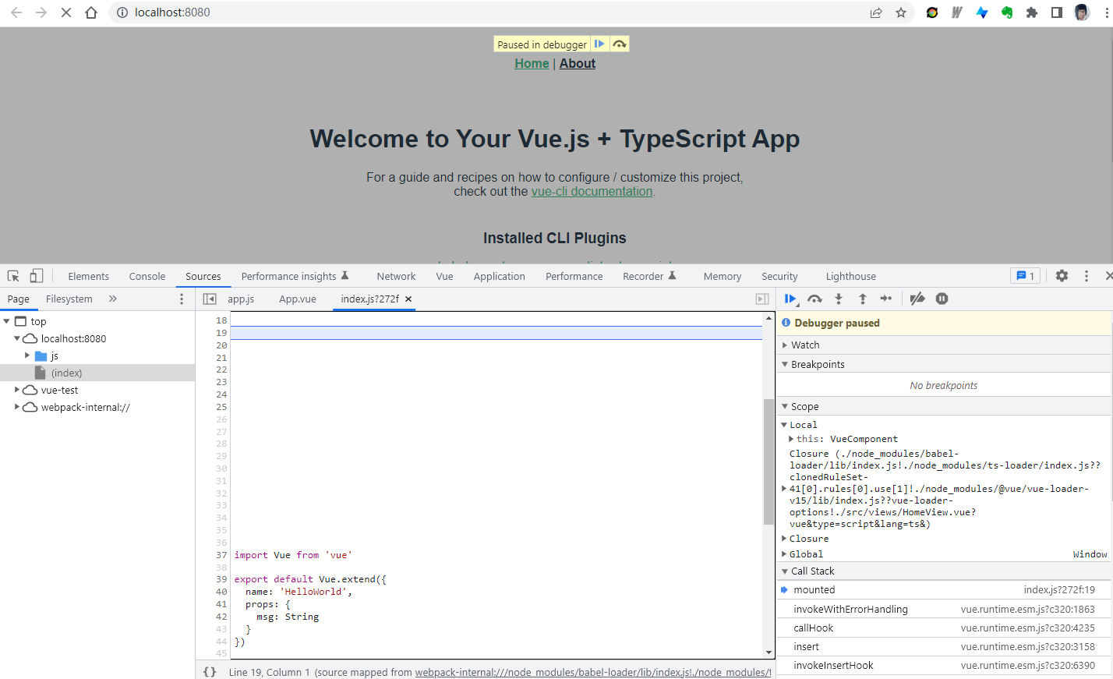The image size is (1113, 679).
Task: Toggle device toolbar emulation
Action: [36, 276]
